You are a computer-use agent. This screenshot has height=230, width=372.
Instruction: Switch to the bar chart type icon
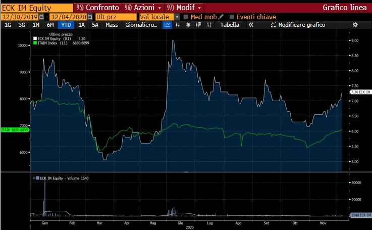[178, 25]
